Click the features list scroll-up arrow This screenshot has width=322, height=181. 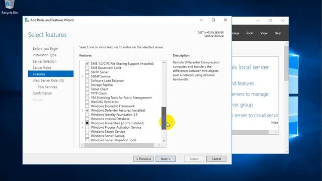click(x=164, y=62)
